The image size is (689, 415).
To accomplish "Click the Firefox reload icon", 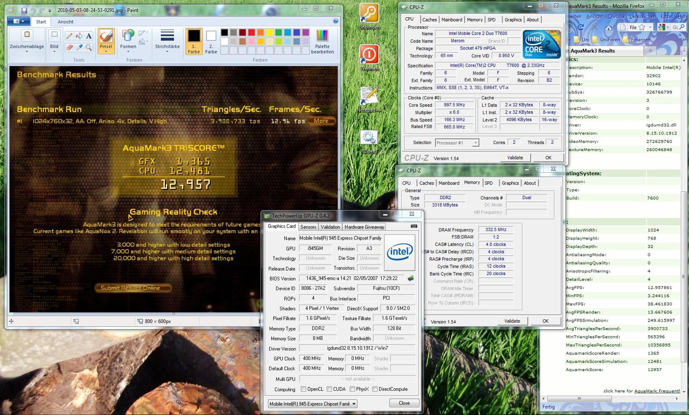I will point(580,27).
